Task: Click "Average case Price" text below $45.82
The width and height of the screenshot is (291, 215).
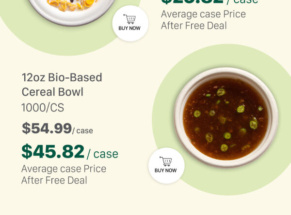Action: [64, 169]
